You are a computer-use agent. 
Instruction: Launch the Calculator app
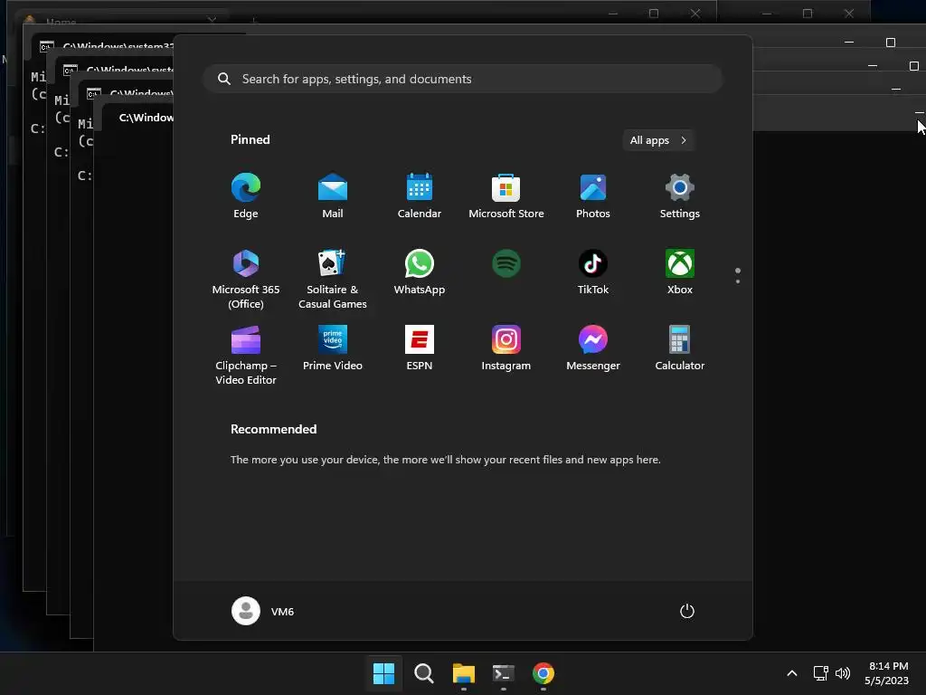coord(680,348)
